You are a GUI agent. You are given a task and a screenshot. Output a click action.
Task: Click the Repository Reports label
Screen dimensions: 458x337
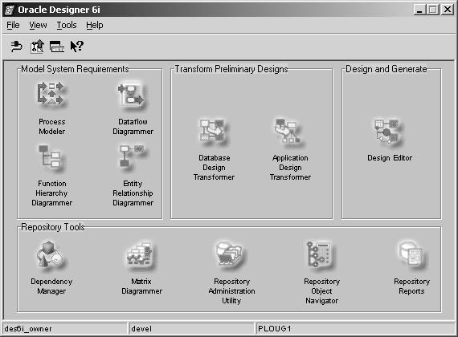[411, 286]
